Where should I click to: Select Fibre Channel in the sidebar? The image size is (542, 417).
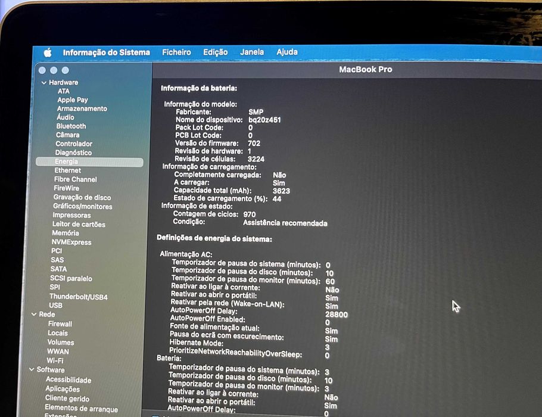(76, 179)
